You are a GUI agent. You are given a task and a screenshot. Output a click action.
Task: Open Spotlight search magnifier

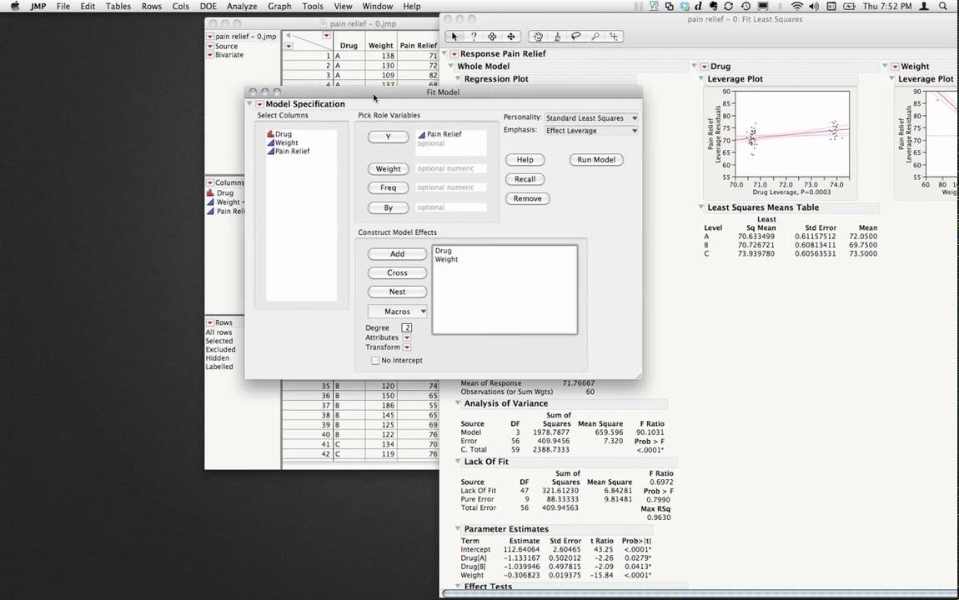click(943, 6)
